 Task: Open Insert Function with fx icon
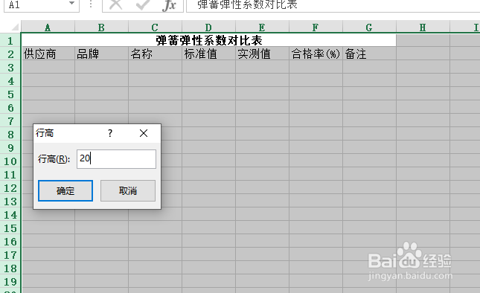[x=169, y=5]
